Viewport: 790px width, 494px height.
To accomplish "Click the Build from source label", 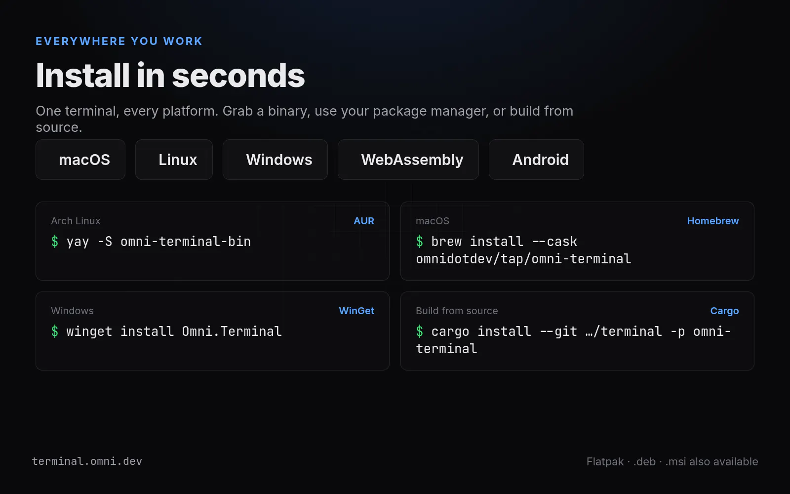I will 457,311.
